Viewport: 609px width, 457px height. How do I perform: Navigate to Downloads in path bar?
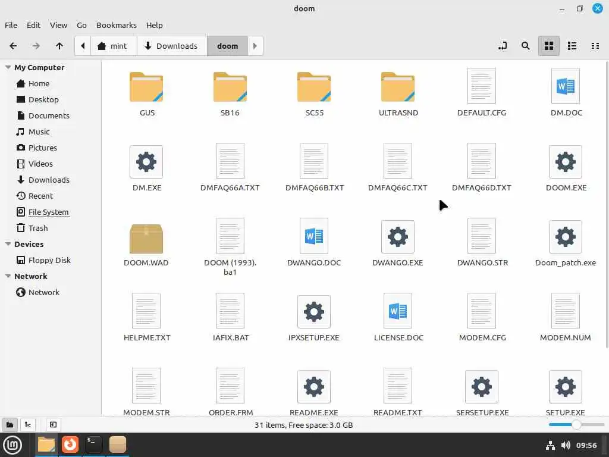tap(172, 46)
